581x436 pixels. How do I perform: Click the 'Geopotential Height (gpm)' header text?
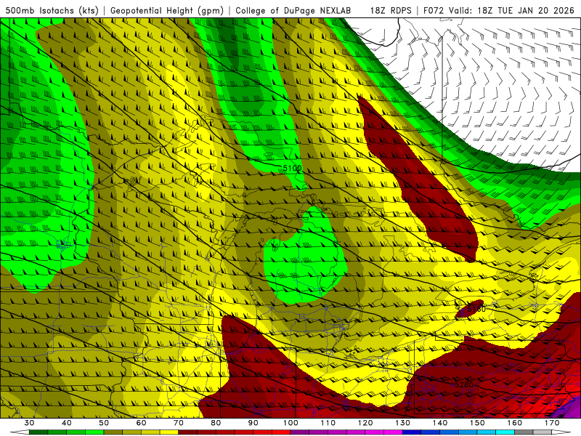pos(167,10)
